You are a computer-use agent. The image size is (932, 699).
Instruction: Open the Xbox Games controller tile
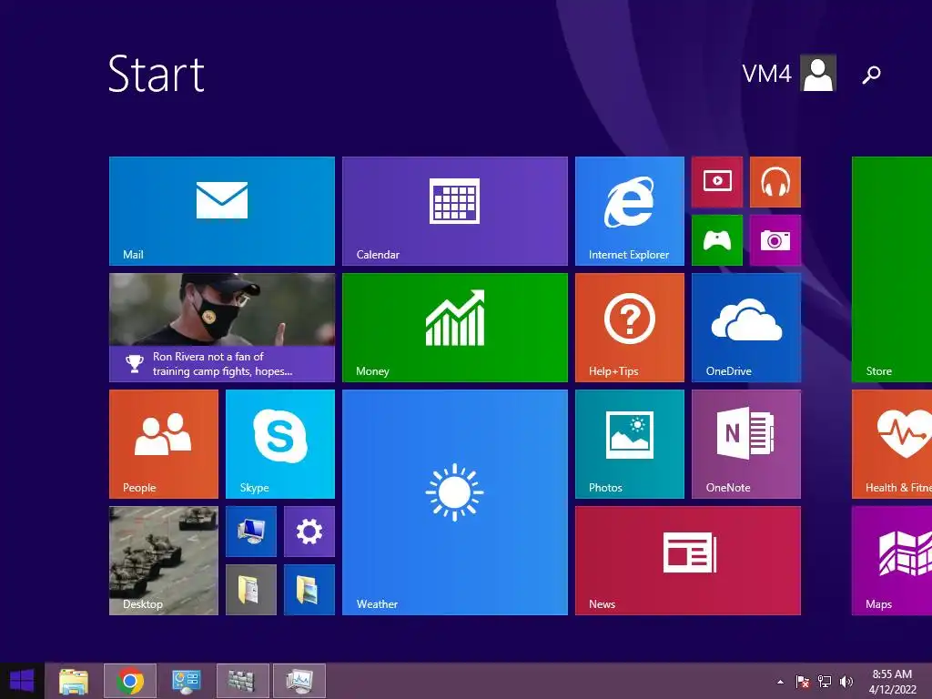click(x=717, y=240)
